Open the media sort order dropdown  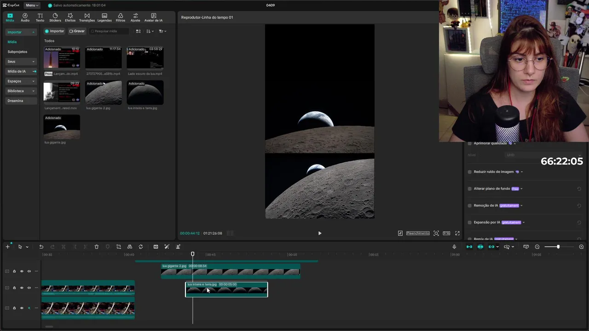(x=150, y=31)
